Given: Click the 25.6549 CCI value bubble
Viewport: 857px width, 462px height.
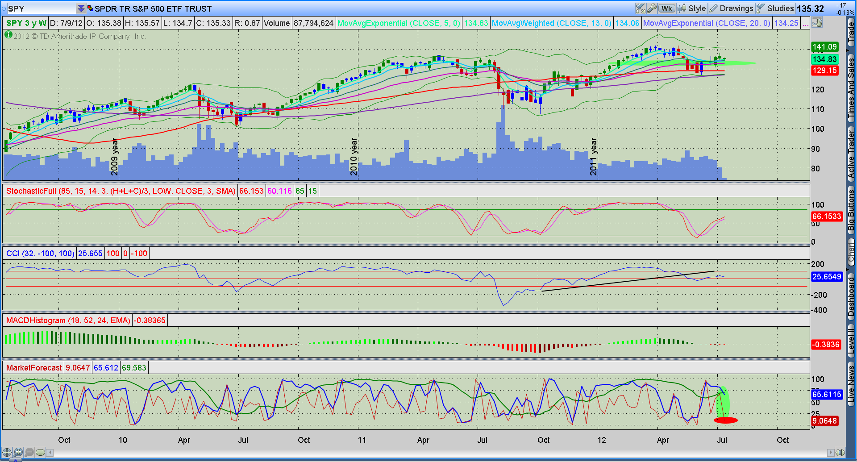Looking at the screenshot, I should click(x=827, y=277).
